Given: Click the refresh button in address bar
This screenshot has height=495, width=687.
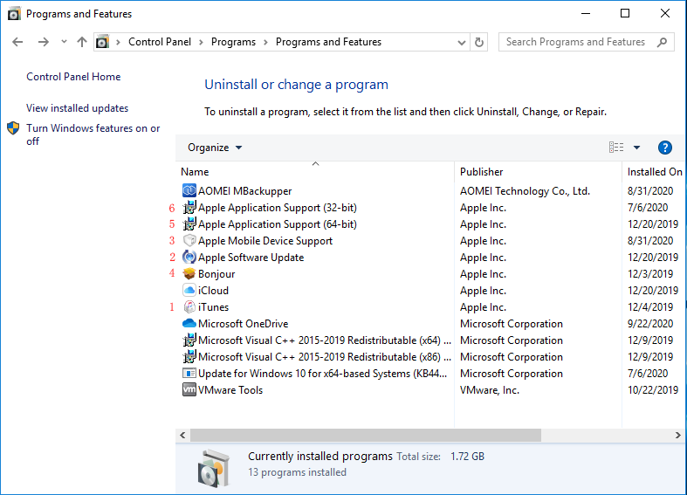Looking at the screenshot, I should [x=479, y=42].
